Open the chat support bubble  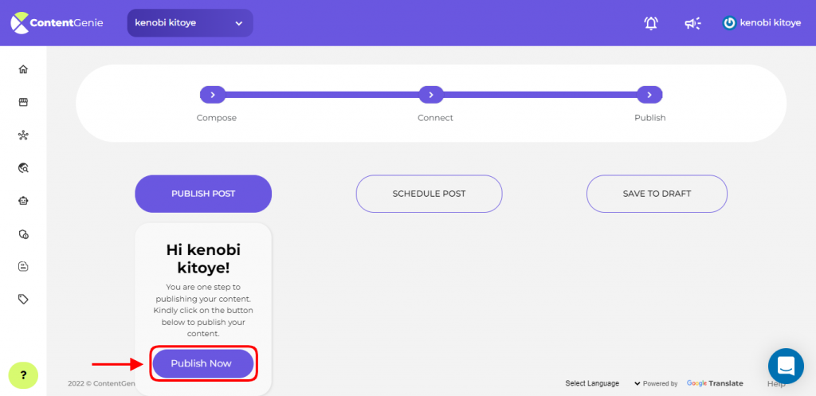tap(786, 366)
